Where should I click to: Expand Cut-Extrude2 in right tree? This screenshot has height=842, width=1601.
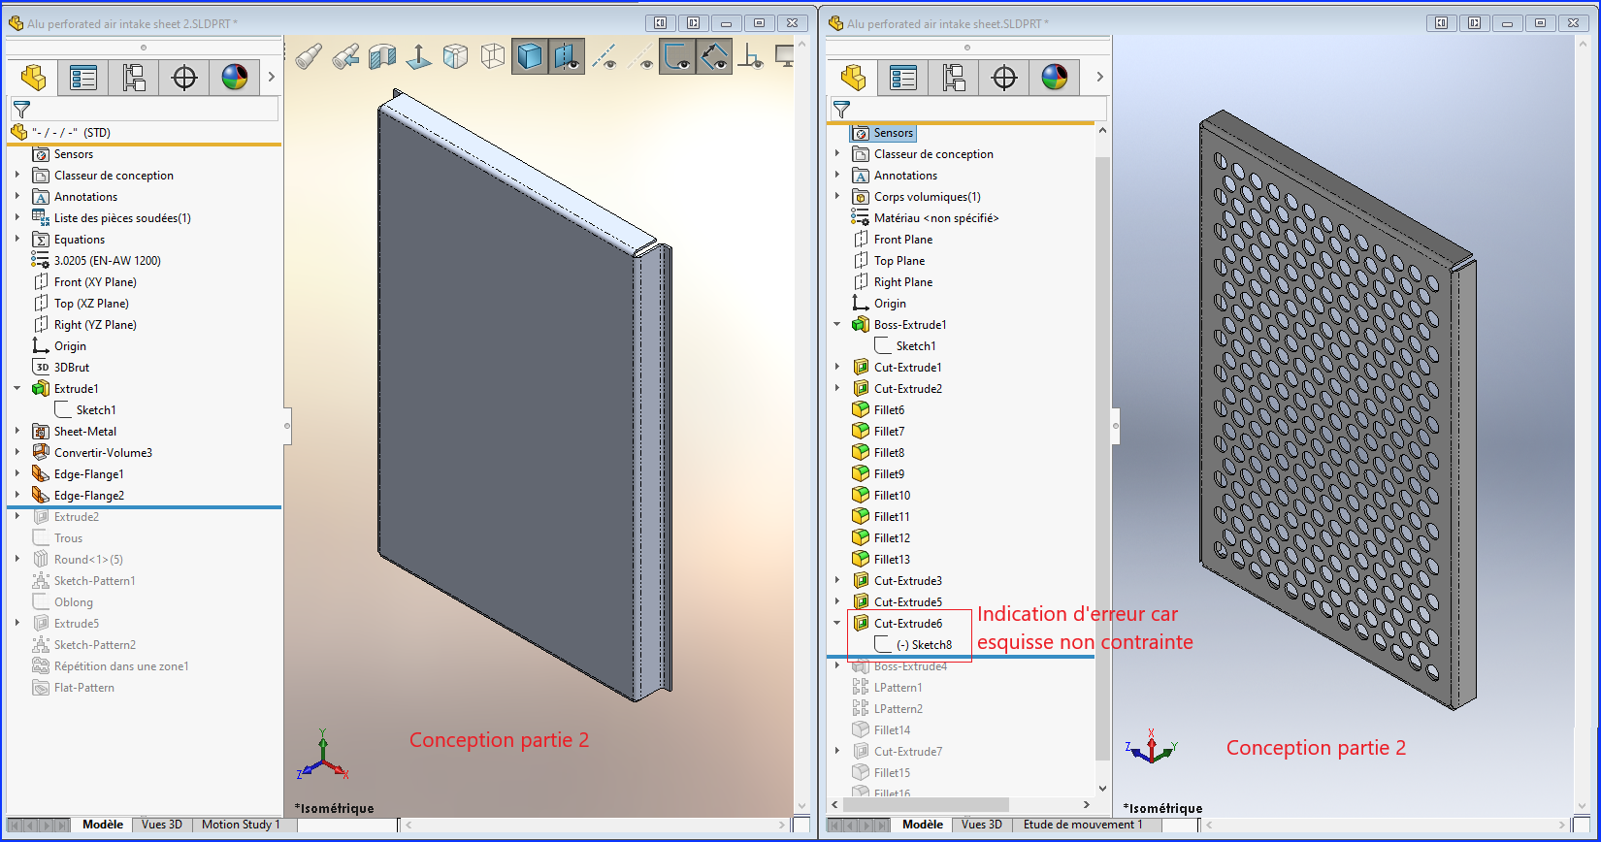point(837,389)
